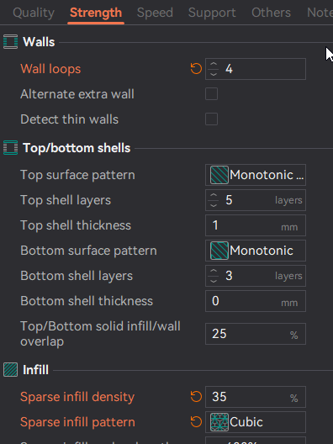Click the Infill section icon
Image resolution: width=333 pixels, height=444 pixels.
click(10, 370)
